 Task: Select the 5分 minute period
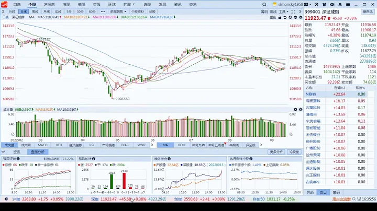tap(69, 11)
